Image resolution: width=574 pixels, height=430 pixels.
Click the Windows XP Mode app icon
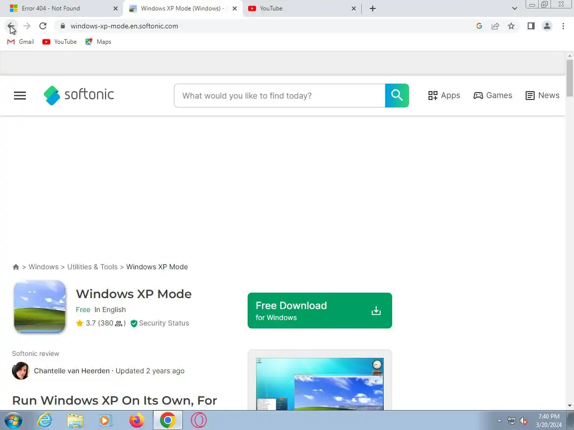pyautogui.click(x=39, y=307)
